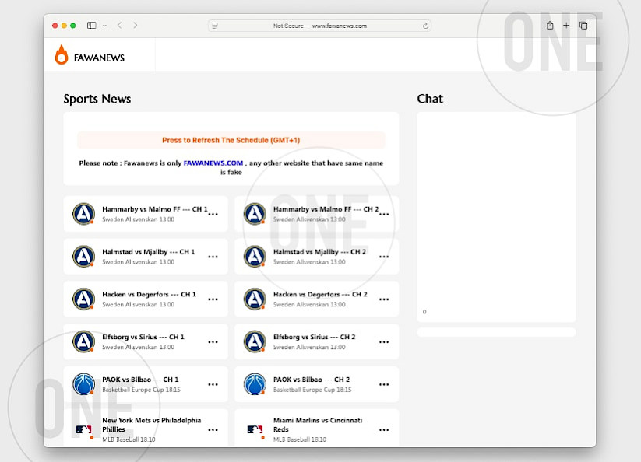Click the MLB logo for Marlins vs Reds
641x462 pixels.
click(x=255, y=430)
